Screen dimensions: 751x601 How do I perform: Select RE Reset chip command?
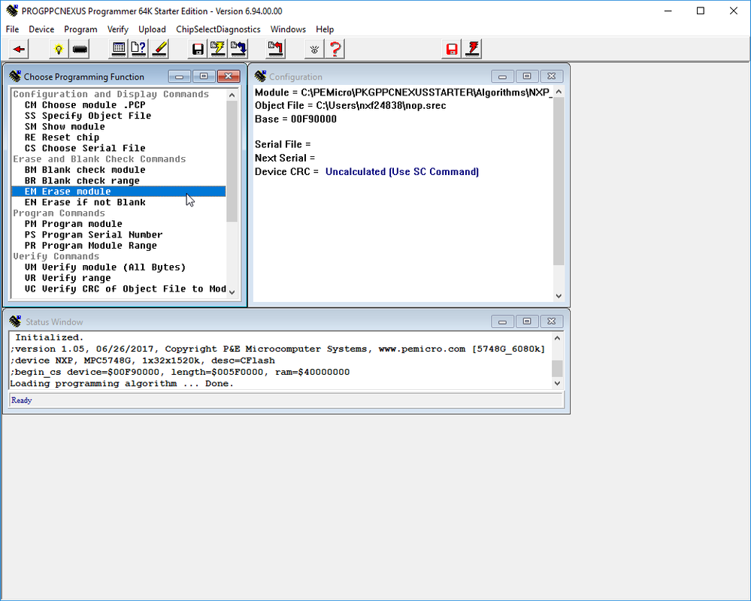click(x=118, y=137)
